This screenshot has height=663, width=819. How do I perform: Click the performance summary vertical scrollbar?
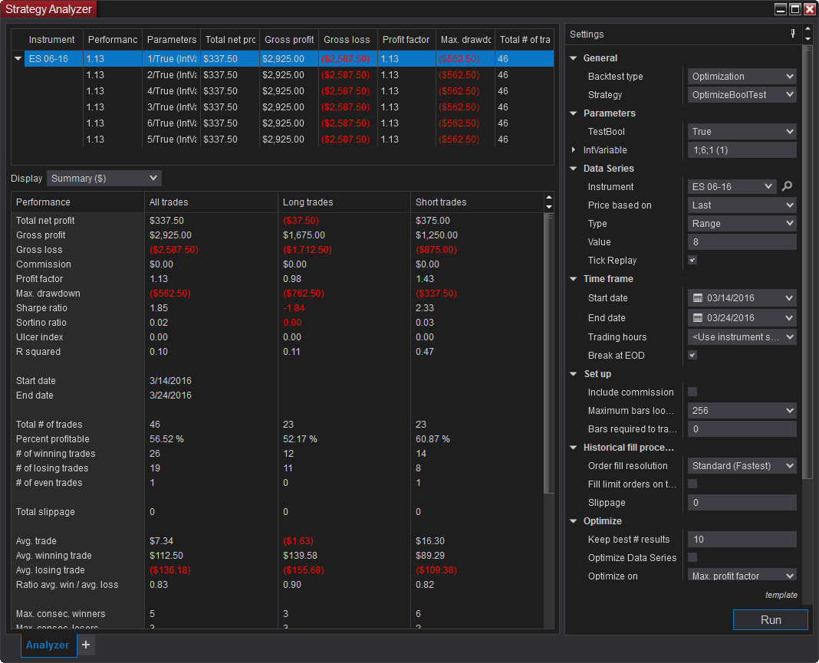(548, 353)
